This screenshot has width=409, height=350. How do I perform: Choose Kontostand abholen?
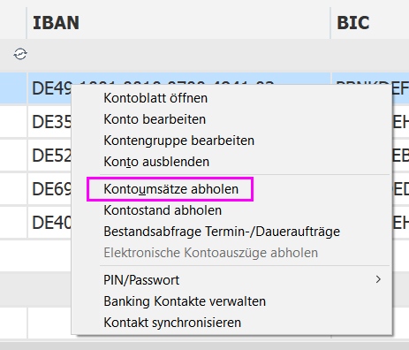coord(163,210)
